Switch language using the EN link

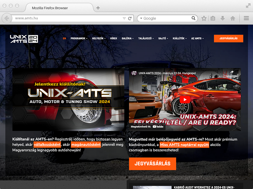(64, 39)
